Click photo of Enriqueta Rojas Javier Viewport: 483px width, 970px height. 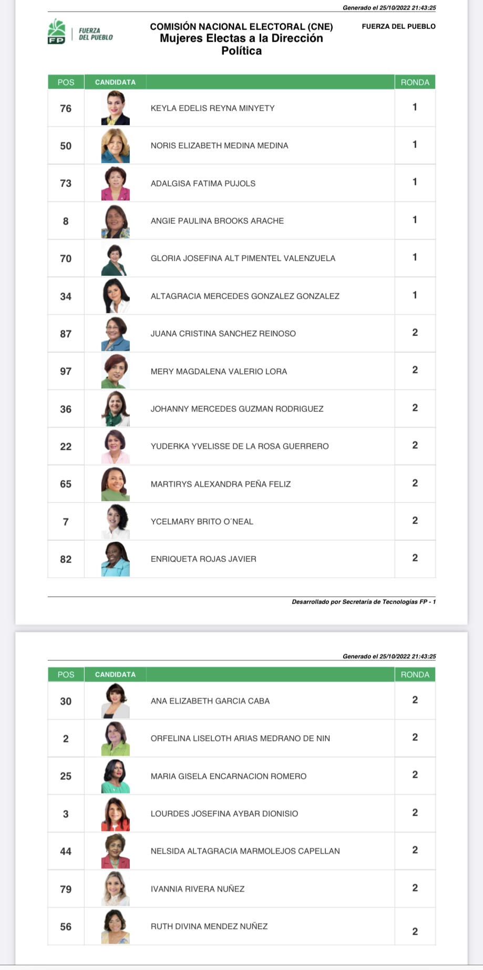coord(115,559)
